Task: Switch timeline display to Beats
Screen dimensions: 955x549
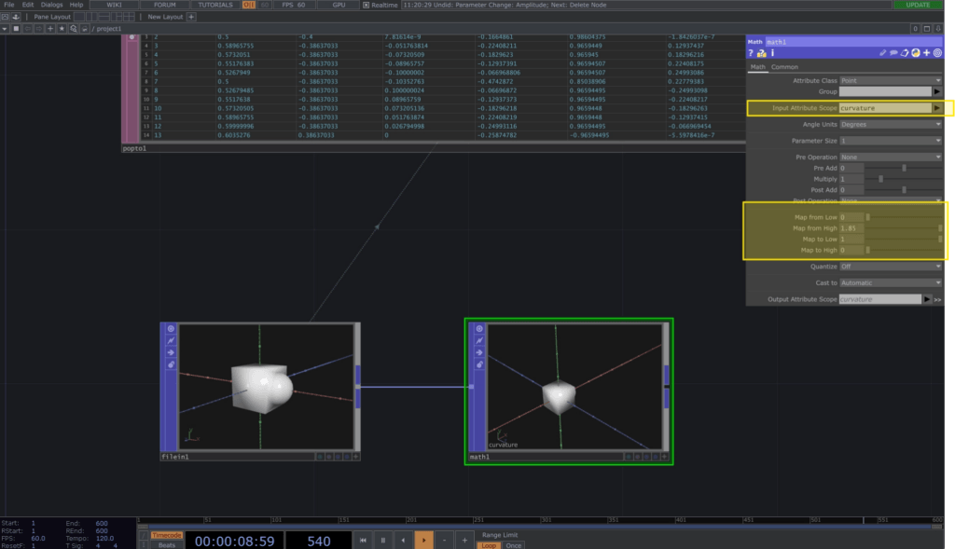Action: [x=166, y=545]
